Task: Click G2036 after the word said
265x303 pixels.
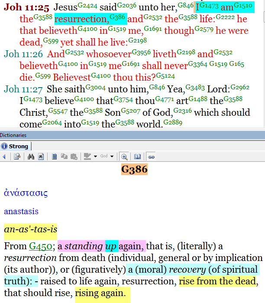Action: pos(126,6)
